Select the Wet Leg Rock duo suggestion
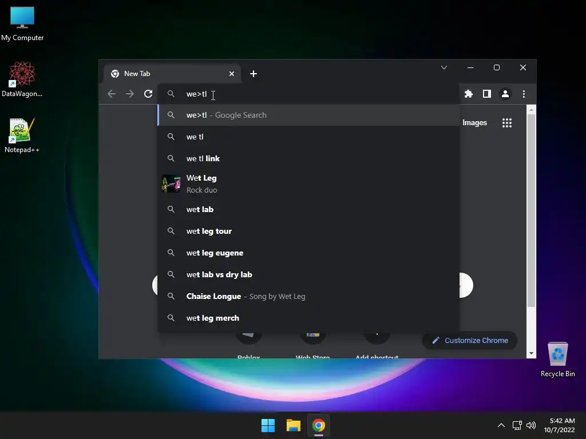 pyautogui.click(x=308, y=183)
